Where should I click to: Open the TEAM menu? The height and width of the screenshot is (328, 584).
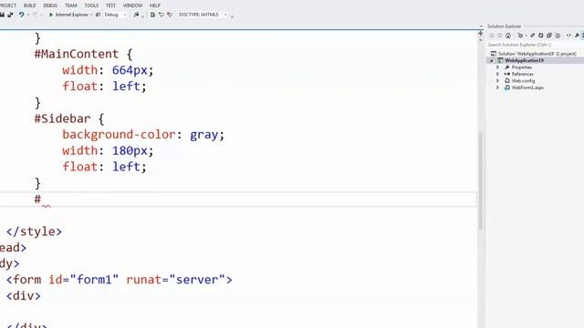tap(71, 5)
